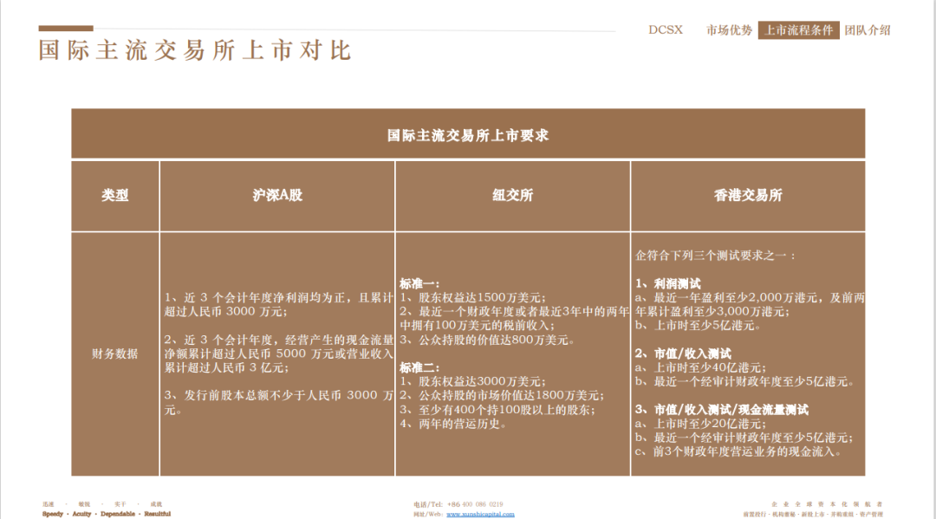This screenshot has width=936, height=519.
Task: Click text 企符合下列三个测试要求之一
Action: (715, 256)
